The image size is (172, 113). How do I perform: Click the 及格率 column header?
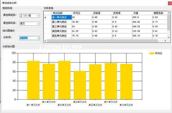[x=102, y=13]
